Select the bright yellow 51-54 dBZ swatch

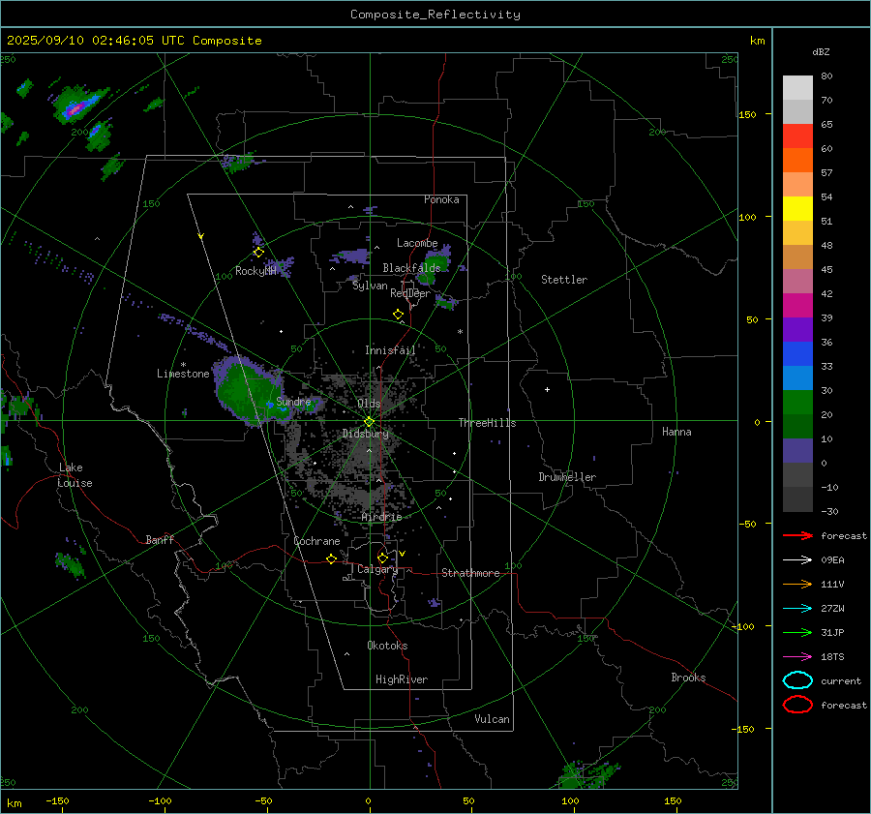(x=797, y=209)
